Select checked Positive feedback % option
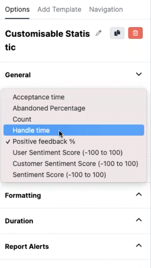Image resolution: width=151 pixels, height=268 pixels. (x=74, y=141)
